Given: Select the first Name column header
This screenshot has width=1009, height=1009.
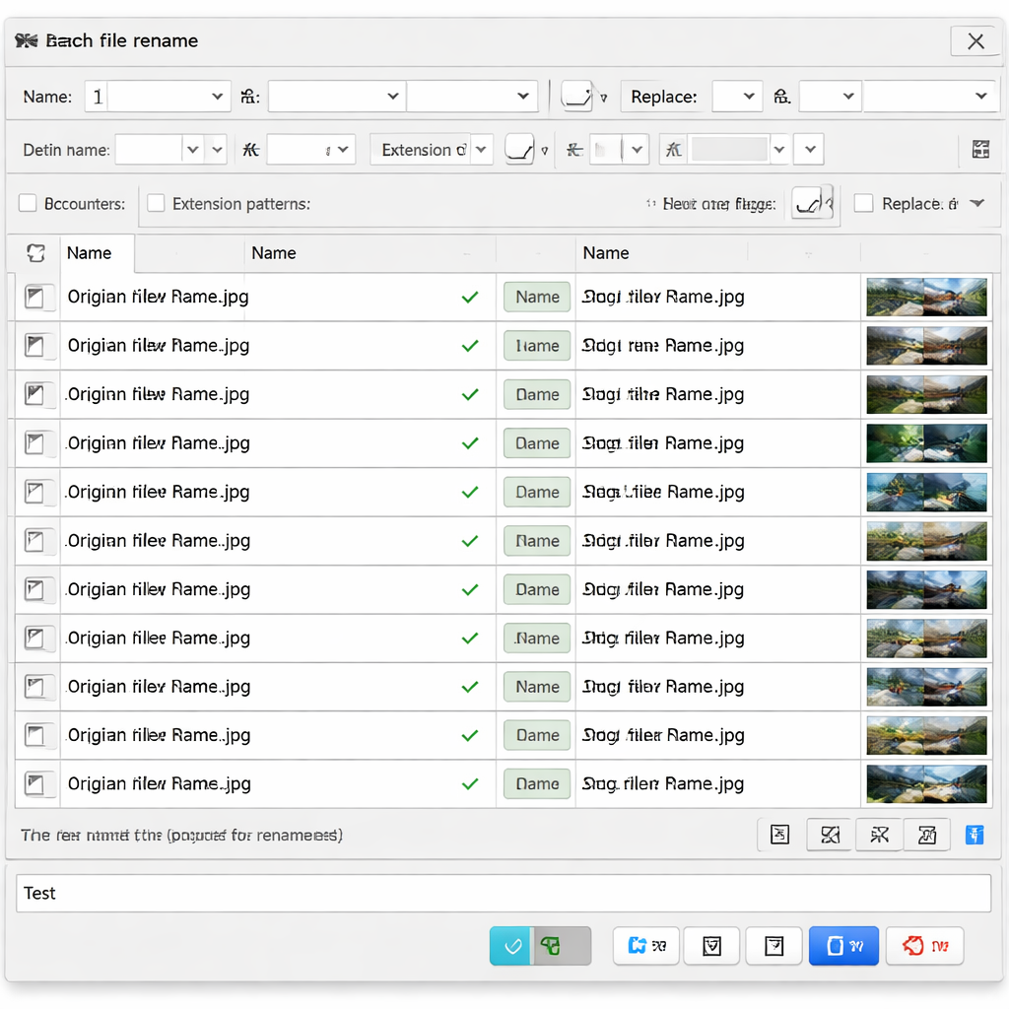Looking at the screenshot, I should (x=90, y=253).
